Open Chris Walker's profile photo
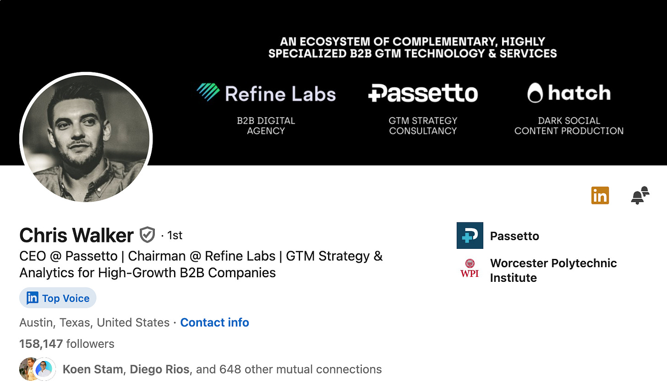Screen dimensions: 667x390 pyautogui.click(x=86, y=138)
